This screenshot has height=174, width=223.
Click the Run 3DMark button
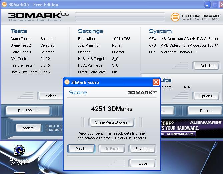point(28,111)
